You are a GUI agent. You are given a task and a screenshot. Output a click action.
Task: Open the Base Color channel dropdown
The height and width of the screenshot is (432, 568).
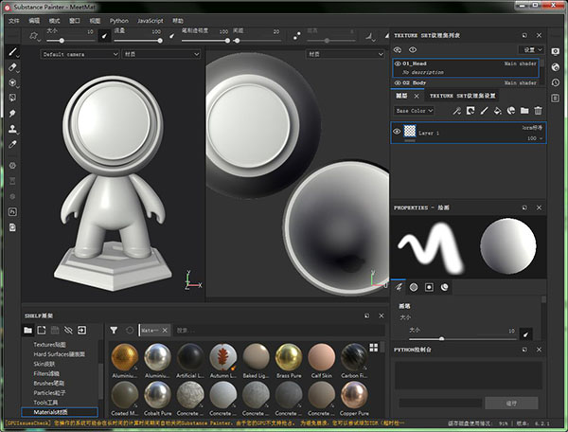coord(414,111)
